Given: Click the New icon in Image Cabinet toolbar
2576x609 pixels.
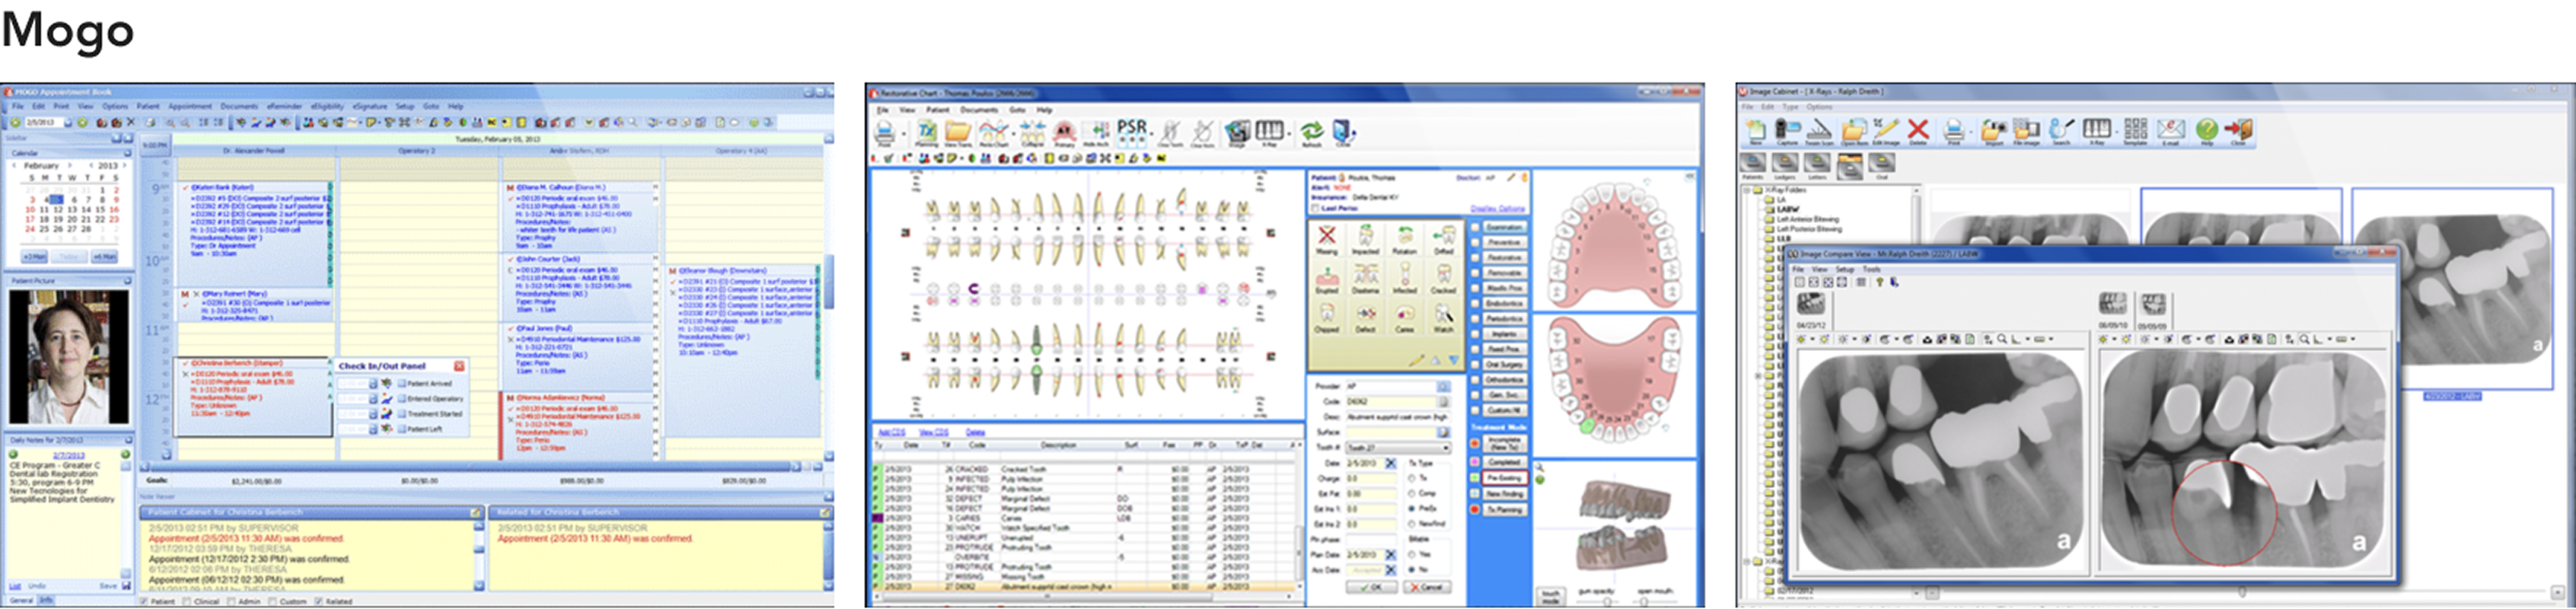Looking at the screenshot, I should pyautogui.click(x=1756, y=131).
